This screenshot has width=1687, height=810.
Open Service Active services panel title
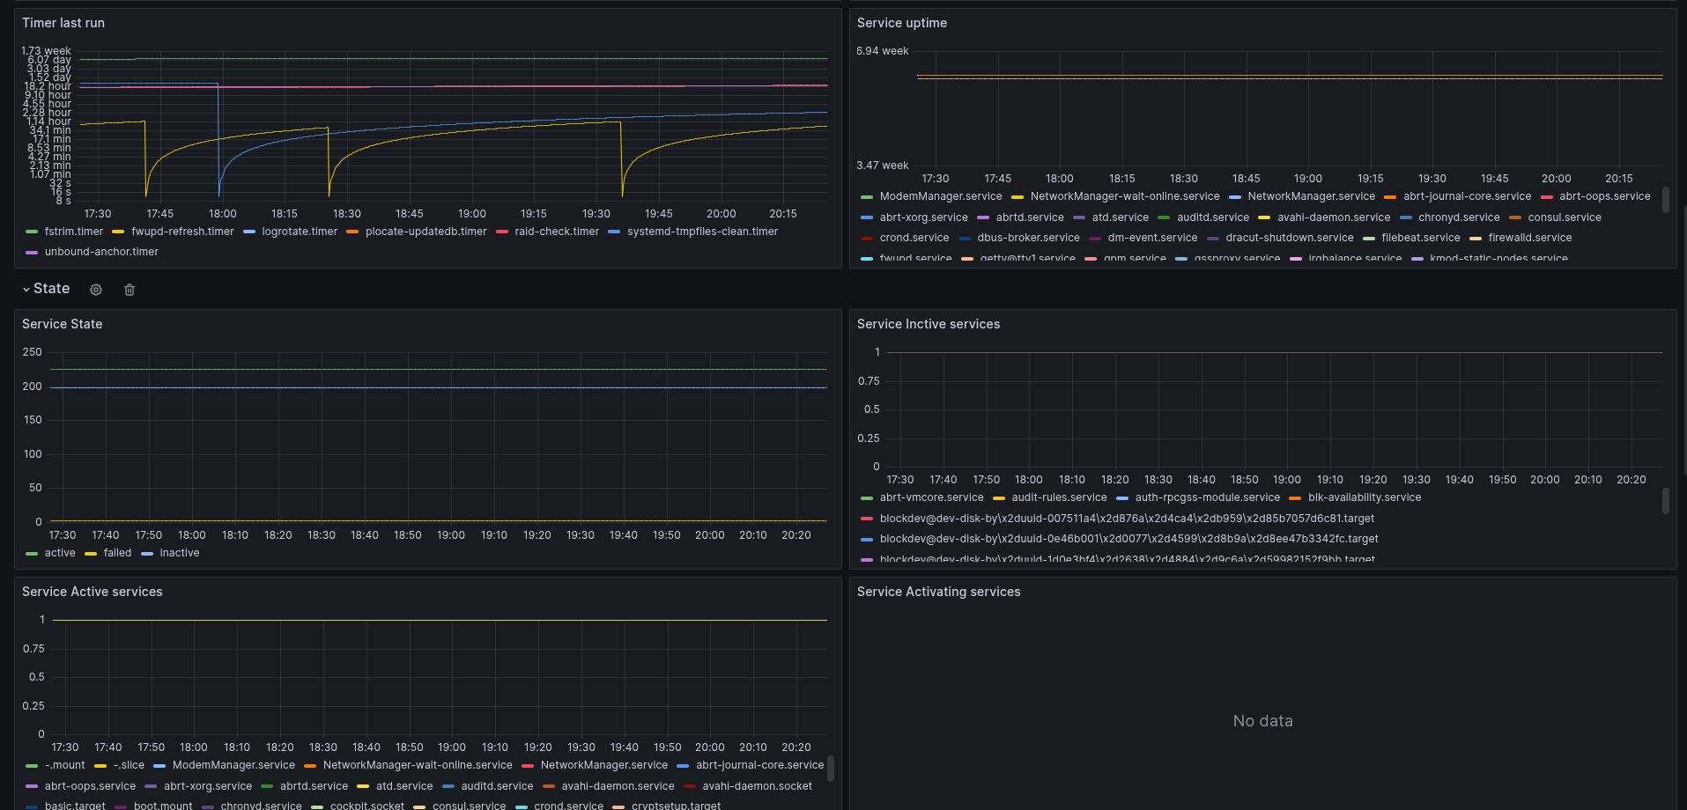92,592
